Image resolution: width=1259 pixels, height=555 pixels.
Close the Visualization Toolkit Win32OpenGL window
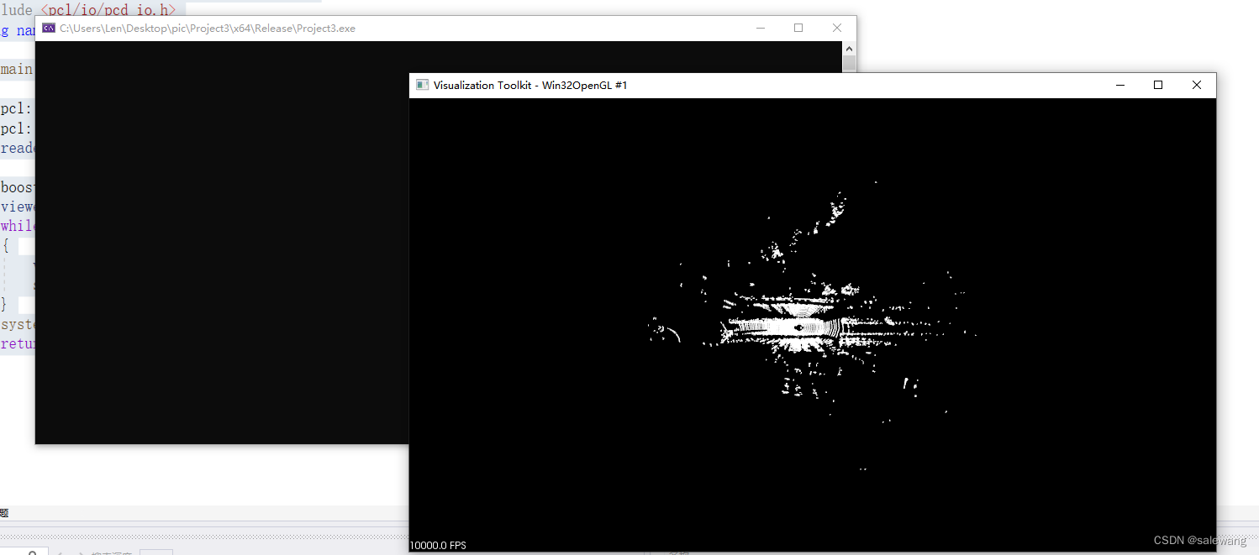coord(1197,85)
